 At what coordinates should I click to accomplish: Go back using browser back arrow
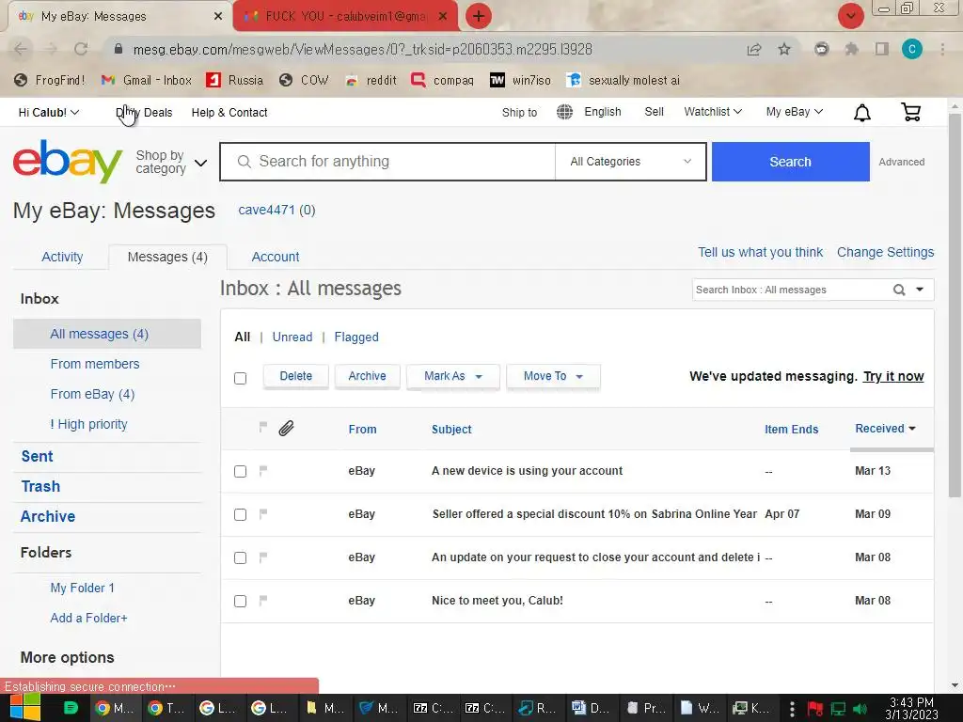[21, 49]
